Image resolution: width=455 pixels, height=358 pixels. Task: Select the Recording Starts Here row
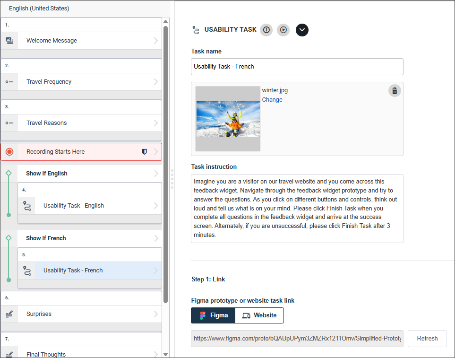point(81,152)
